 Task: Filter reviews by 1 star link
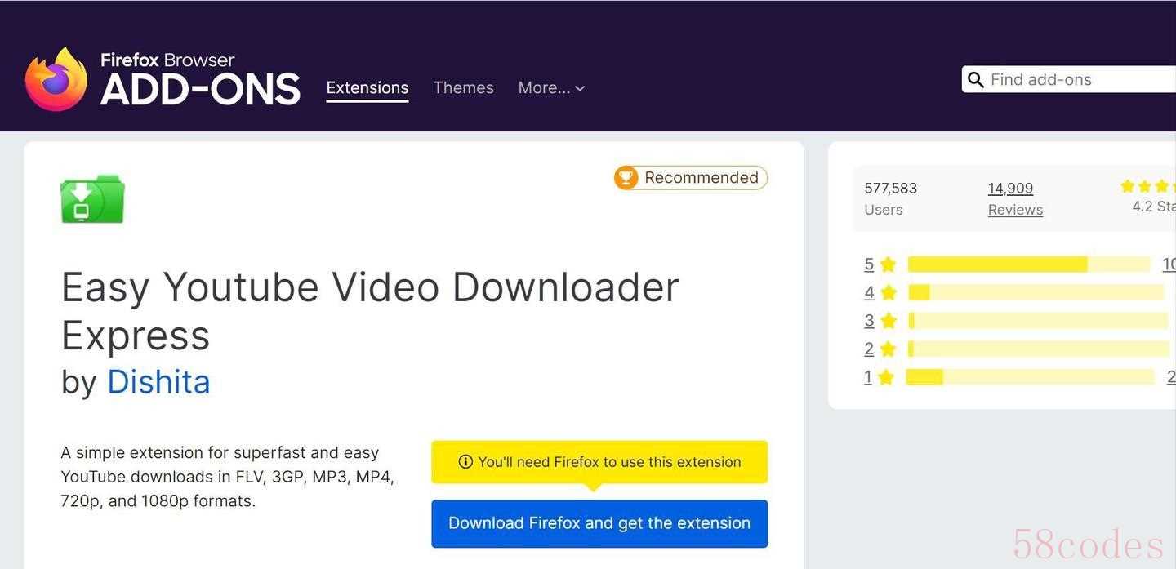[868, 377]
